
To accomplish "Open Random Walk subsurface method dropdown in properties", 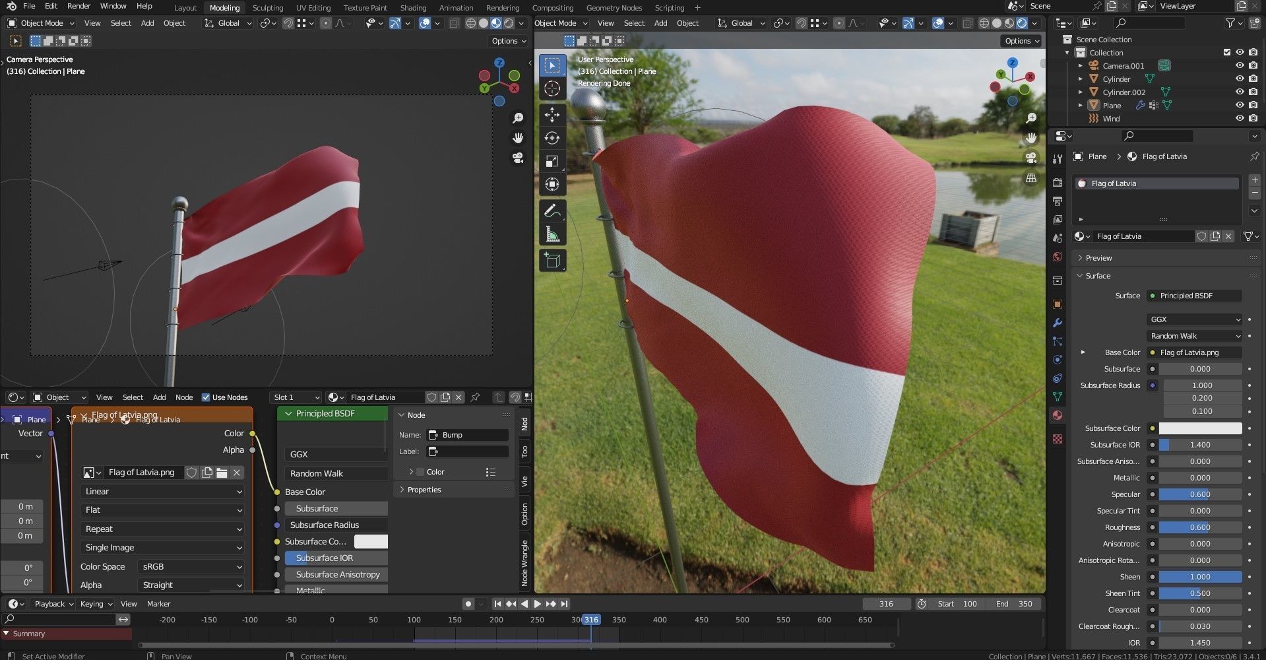I will pos(1195,336).
